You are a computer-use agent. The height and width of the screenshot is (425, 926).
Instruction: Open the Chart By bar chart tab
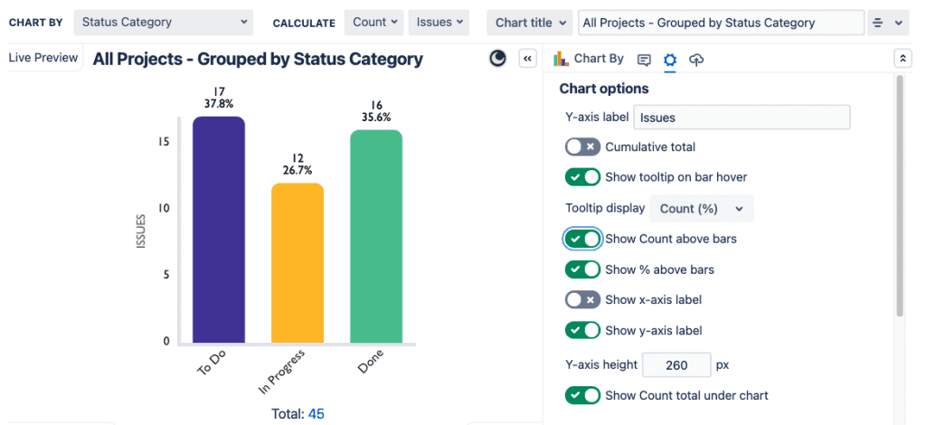coord(590,59)
